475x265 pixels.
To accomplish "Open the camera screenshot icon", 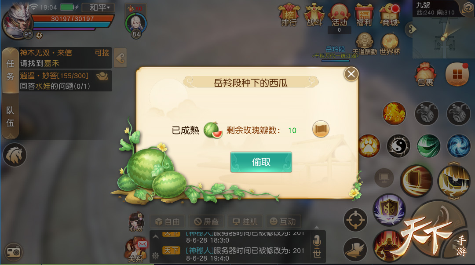I will click(13, 252).
